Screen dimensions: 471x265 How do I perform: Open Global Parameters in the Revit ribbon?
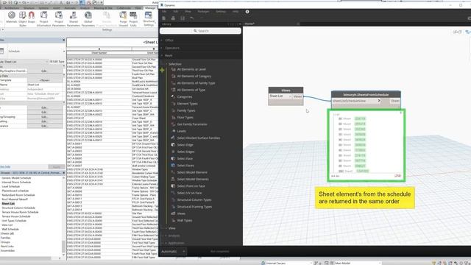88,19
